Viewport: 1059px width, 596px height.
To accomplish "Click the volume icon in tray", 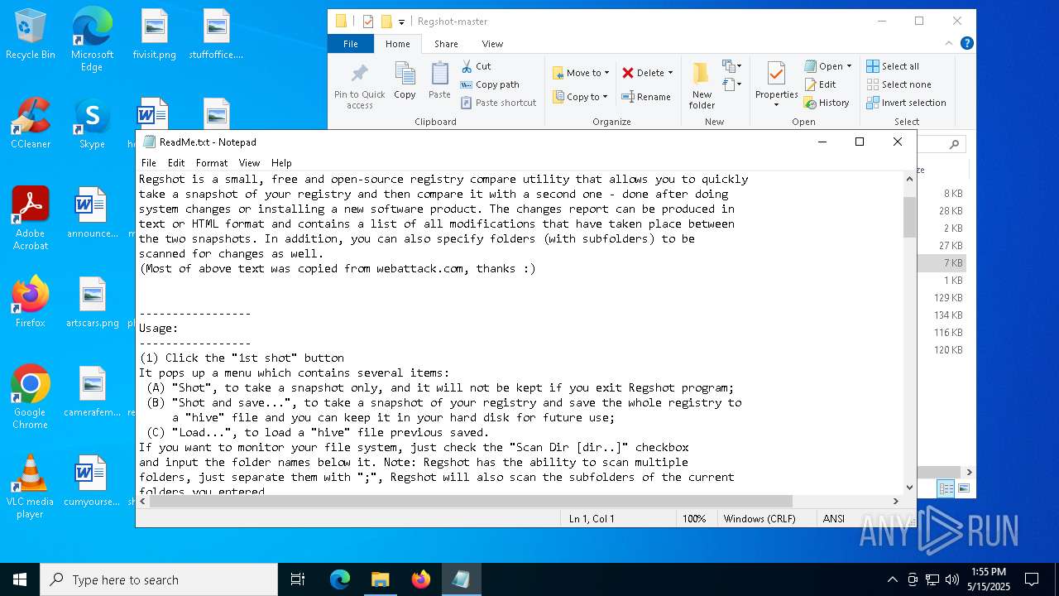I will click(952, 579).
